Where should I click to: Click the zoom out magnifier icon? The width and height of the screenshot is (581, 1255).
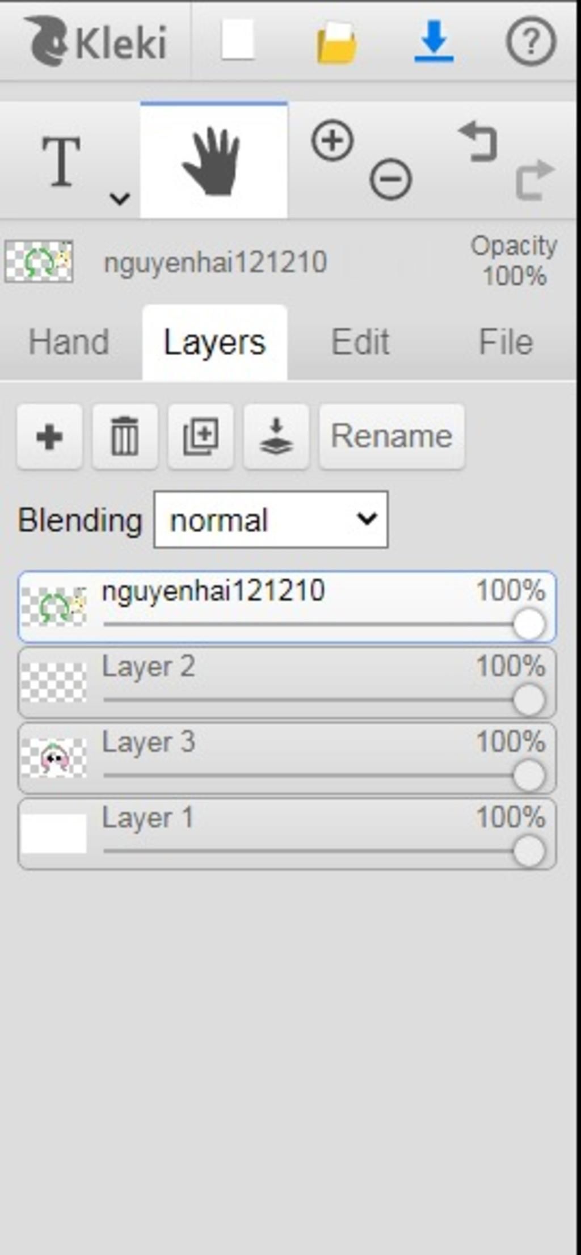tap(390, 179)
